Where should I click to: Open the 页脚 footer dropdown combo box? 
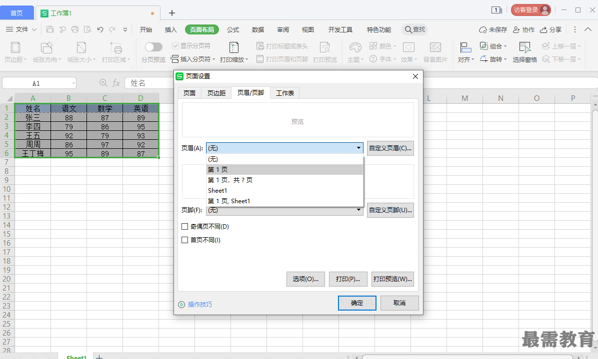click(x=285, y=210)
